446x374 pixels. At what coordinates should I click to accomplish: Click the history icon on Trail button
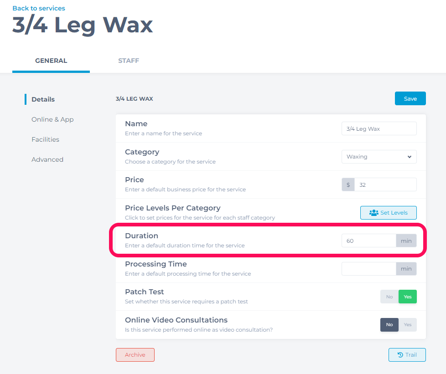pos(400,355)
